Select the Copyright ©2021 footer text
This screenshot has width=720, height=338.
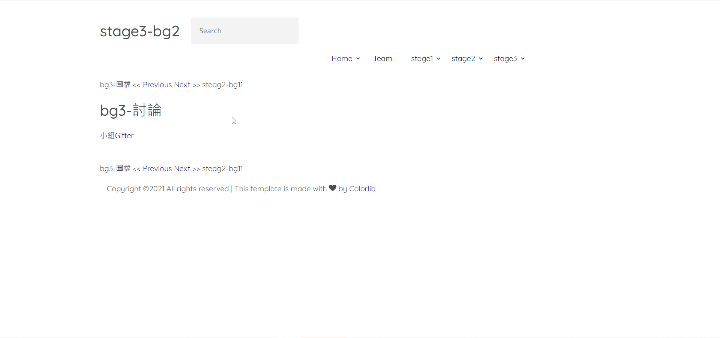point(136,189)
